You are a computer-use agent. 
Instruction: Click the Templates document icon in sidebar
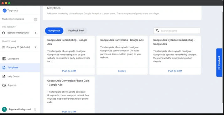[x=4, y=68]
